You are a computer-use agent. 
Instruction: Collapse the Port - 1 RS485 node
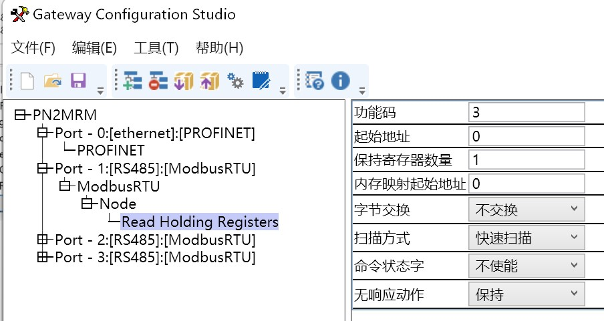[42, 168]
